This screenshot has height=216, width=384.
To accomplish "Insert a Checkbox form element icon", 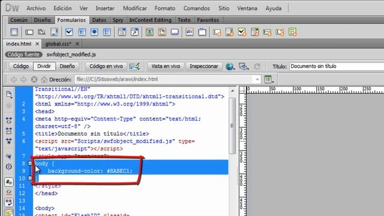I will (x=69, y=32).
